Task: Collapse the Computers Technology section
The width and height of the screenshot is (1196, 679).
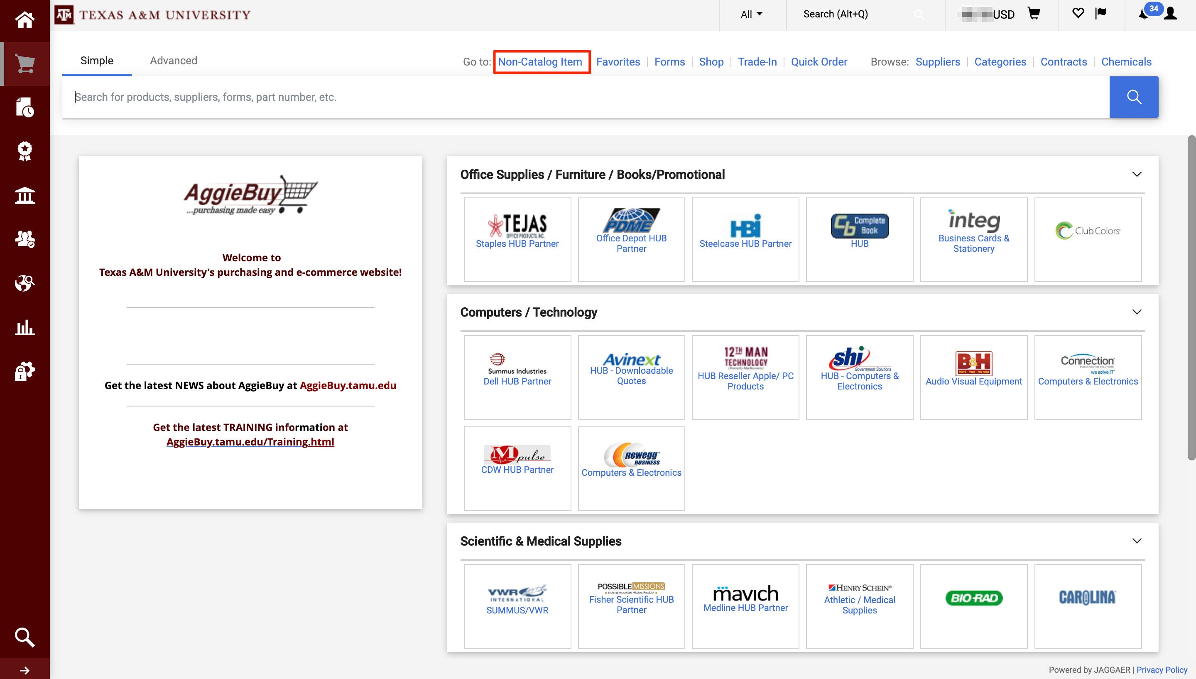Action: [1137, 312]
